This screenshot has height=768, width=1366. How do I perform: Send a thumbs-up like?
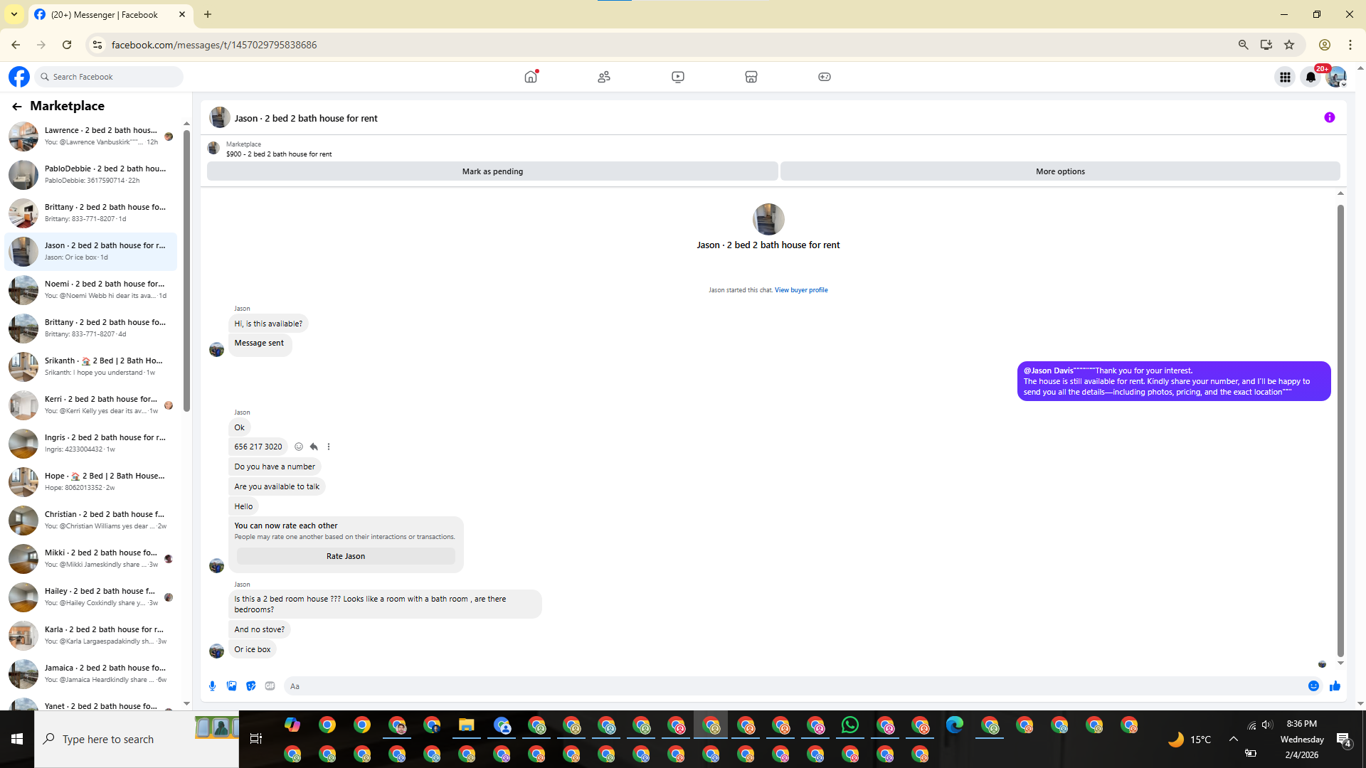tap(1335, 686)
